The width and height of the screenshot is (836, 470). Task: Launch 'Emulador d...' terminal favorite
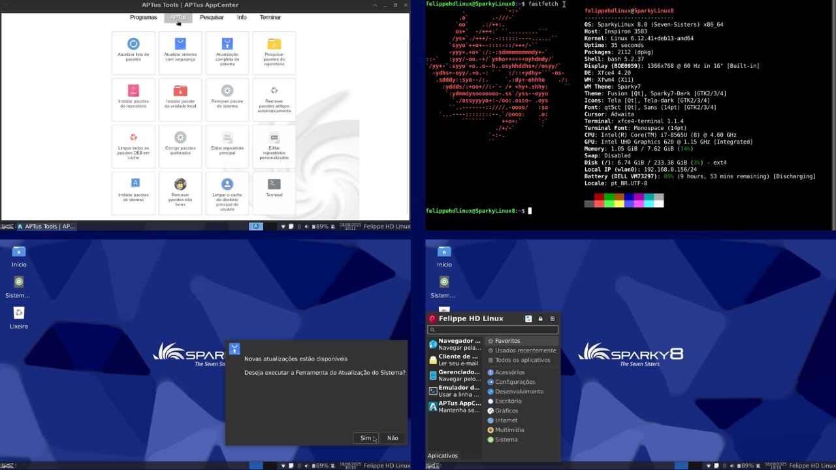click(x=455, y=391)
